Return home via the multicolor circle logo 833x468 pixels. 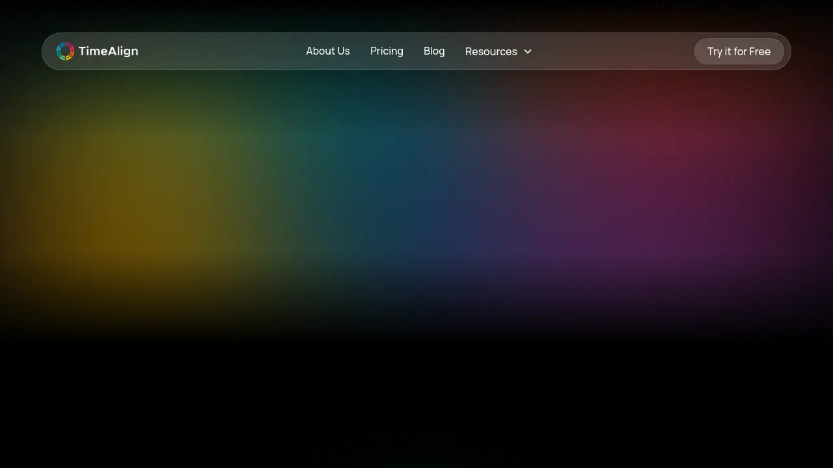65,51
